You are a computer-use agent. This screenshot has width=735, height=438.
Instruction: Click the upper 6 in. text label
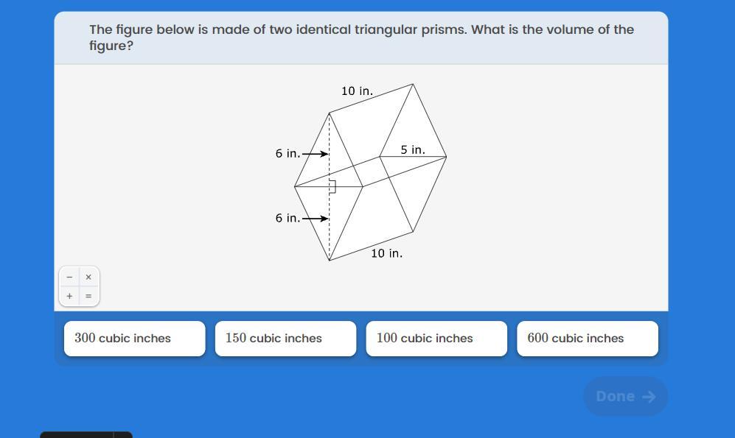coord(288,154)
